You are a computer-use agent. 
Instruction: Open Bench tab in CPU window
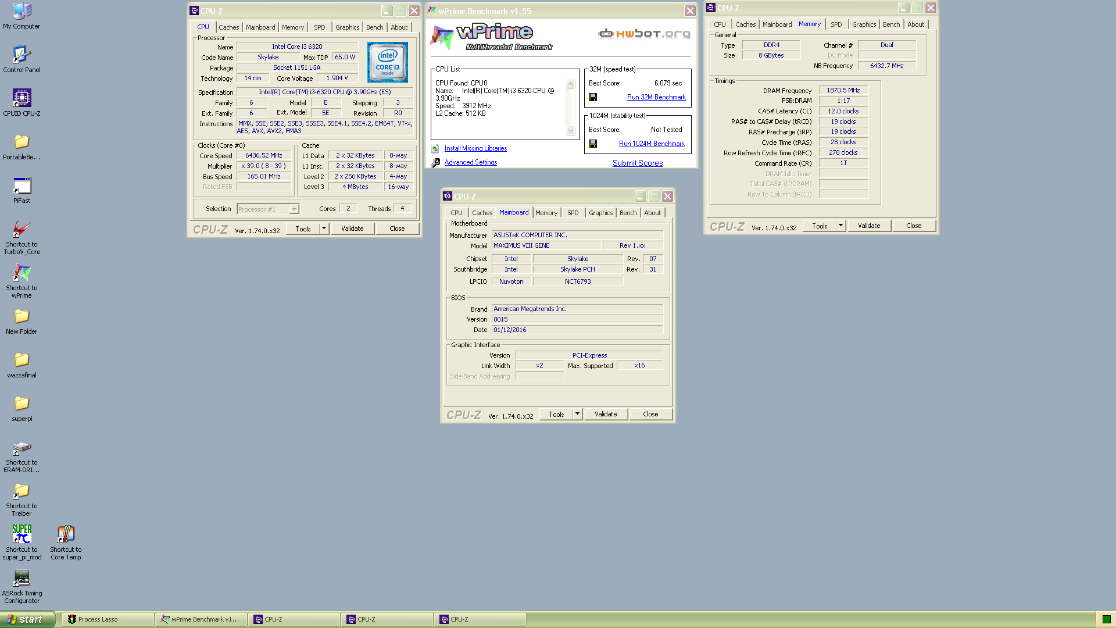coord(375,27)
